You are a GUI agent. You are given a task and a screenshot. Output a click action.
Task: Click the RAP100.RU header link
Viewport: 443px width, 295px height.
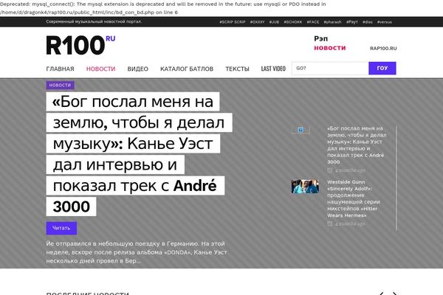coord(383,49)
